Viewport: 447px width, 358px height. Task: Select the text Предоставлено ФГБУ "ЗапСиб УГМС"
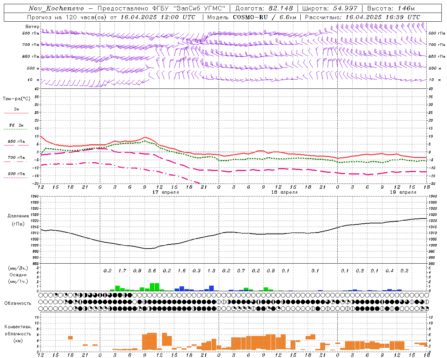pyautogui.click(x=161, y=8)
